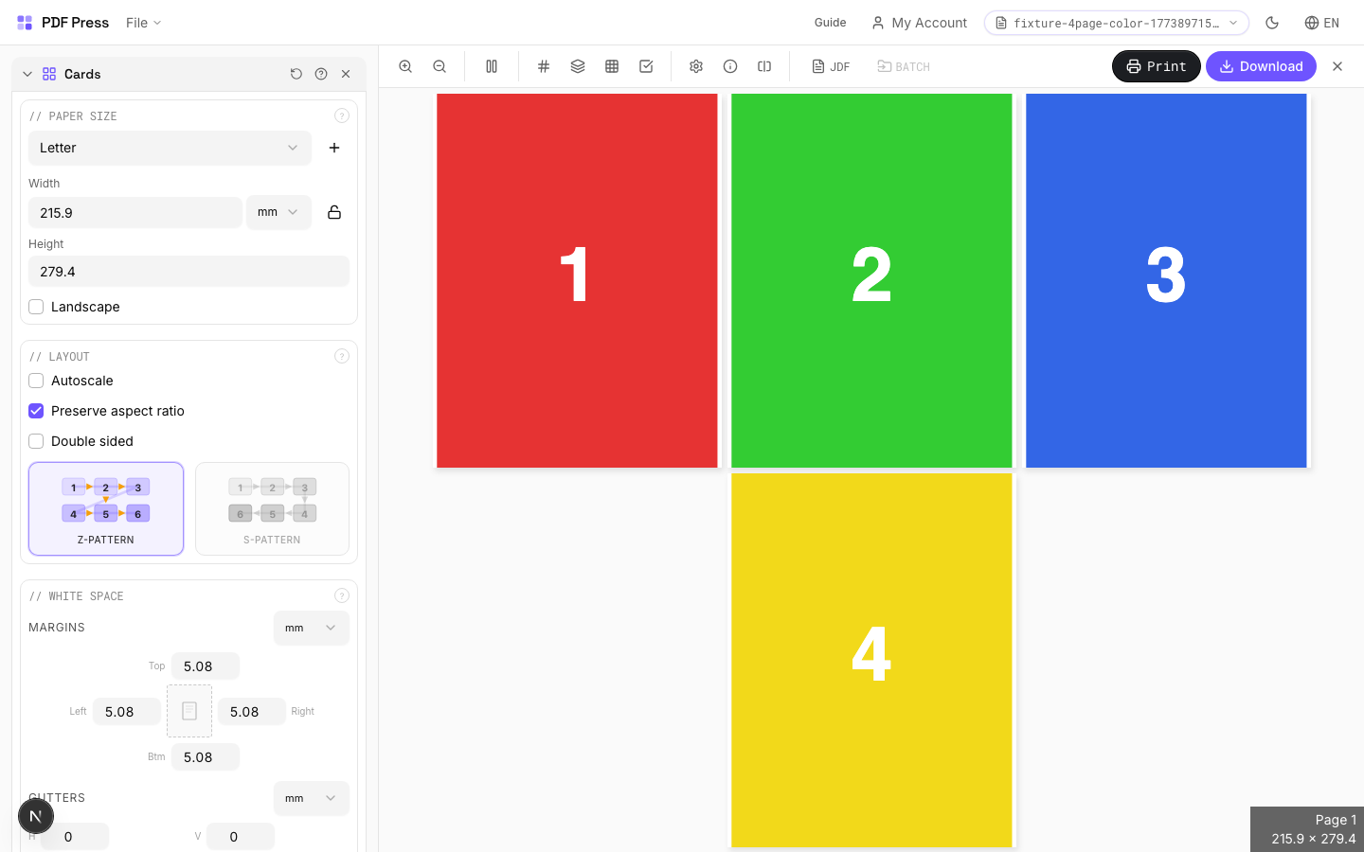Viewport: 1364px width, 852px height.
Task: Toggle dark mode in the top bar
Action: [1272, 22]
